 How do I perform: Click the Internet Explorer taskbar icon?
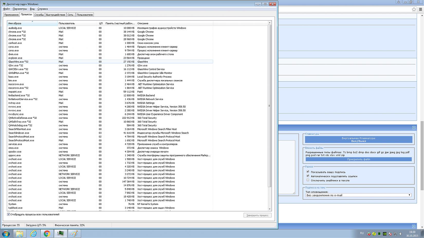[x=33, y=234]
